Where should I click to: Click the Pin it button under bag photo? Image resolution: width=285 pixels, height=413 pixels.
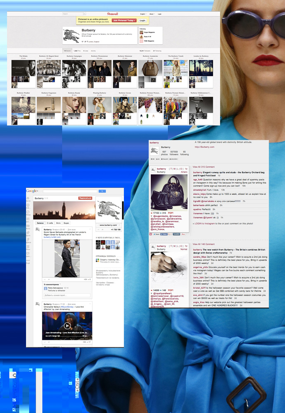(x=183, y=234)
